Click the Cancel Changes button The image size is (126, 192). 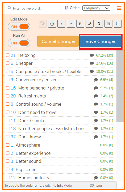pos(58,41)
